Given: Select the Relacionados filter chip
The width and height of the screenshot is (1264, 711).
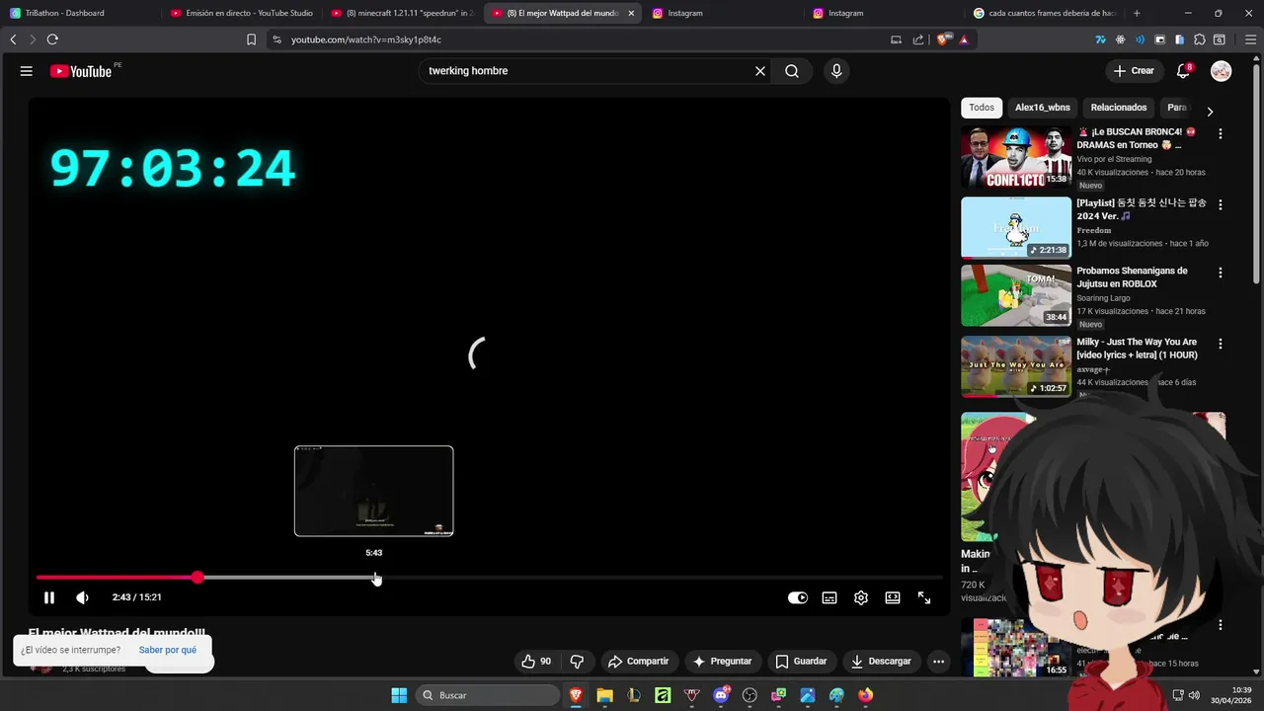Looking at the screenshot, I should pyautogui.click(x=1119, y=108).
